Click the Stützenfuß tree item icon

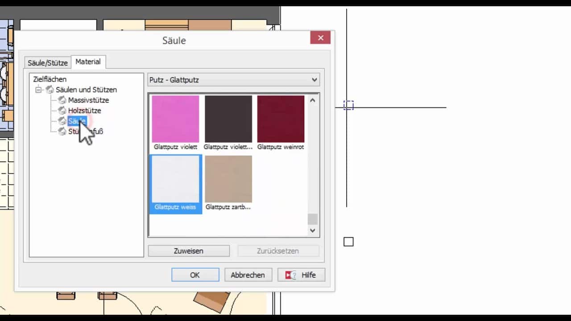pos(62,132)
